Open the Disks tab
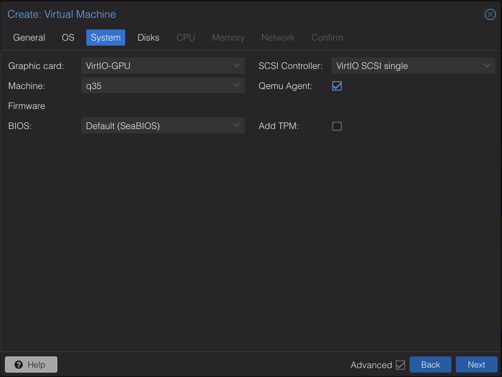The height and width of the screenshot is (377, 502). coord(147,37)
